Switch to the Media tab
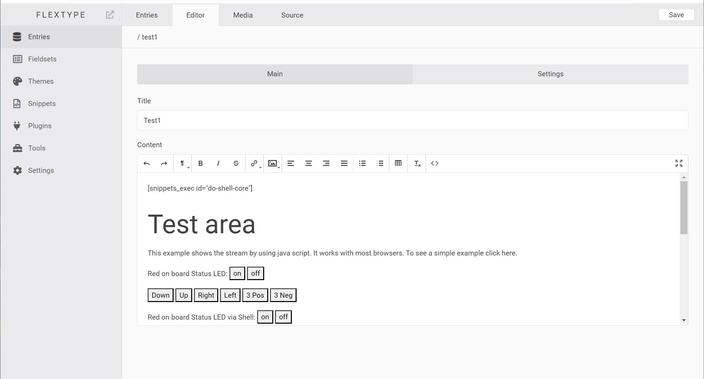704x379 pixels. click(x=243, y=15)
